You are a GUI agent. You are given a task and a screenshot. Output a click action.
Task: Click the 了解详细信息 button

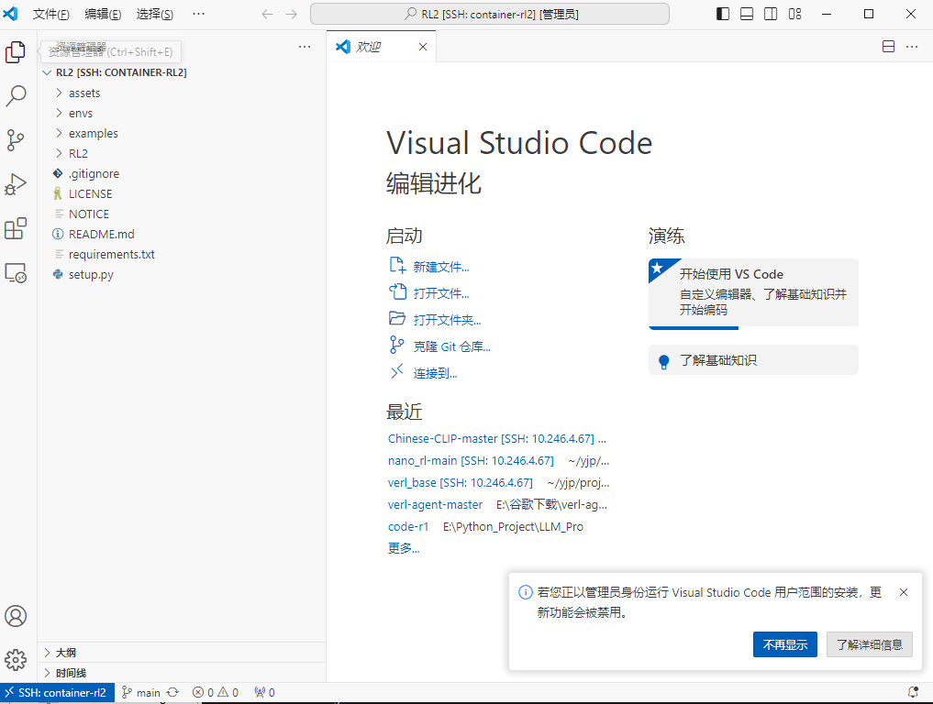(870, 644)
